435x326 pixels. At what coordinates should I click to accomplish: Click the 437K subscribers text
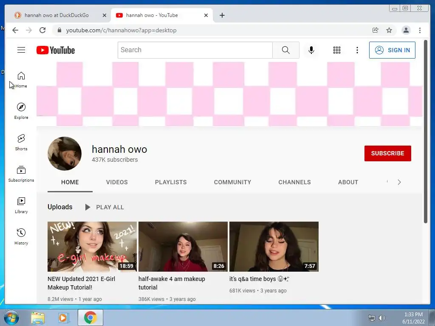click(x=115, y=160)
